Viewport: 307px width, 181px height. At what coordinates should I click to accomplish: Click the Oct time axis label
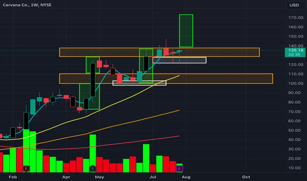click(x=246, y=177)
